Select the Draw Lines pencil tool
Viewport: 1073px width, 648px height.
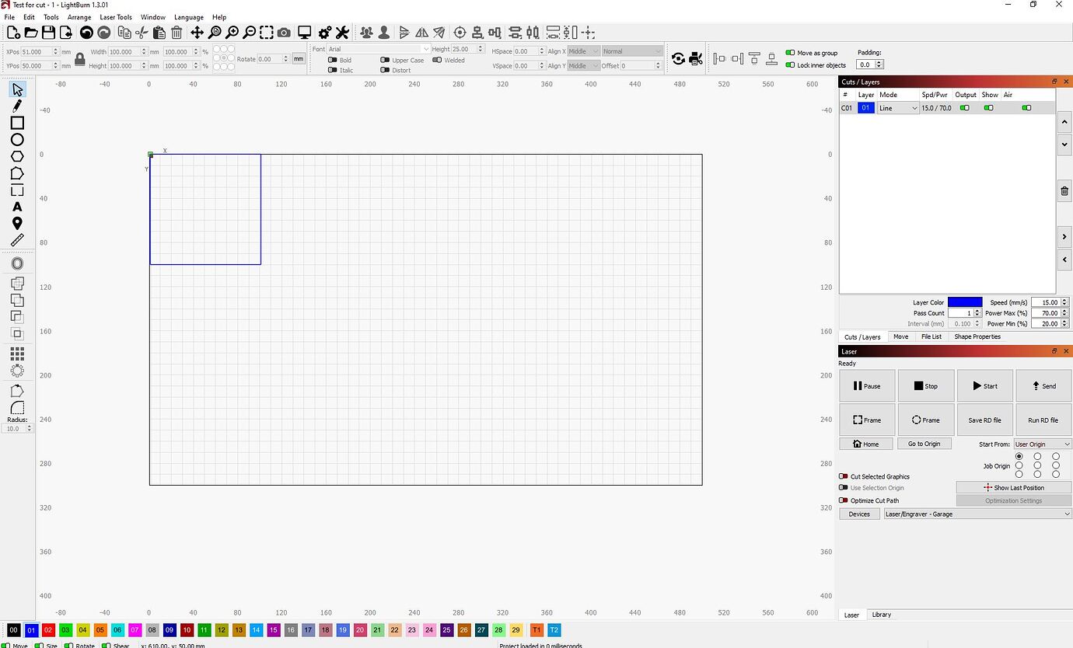[x=17, y=106]
